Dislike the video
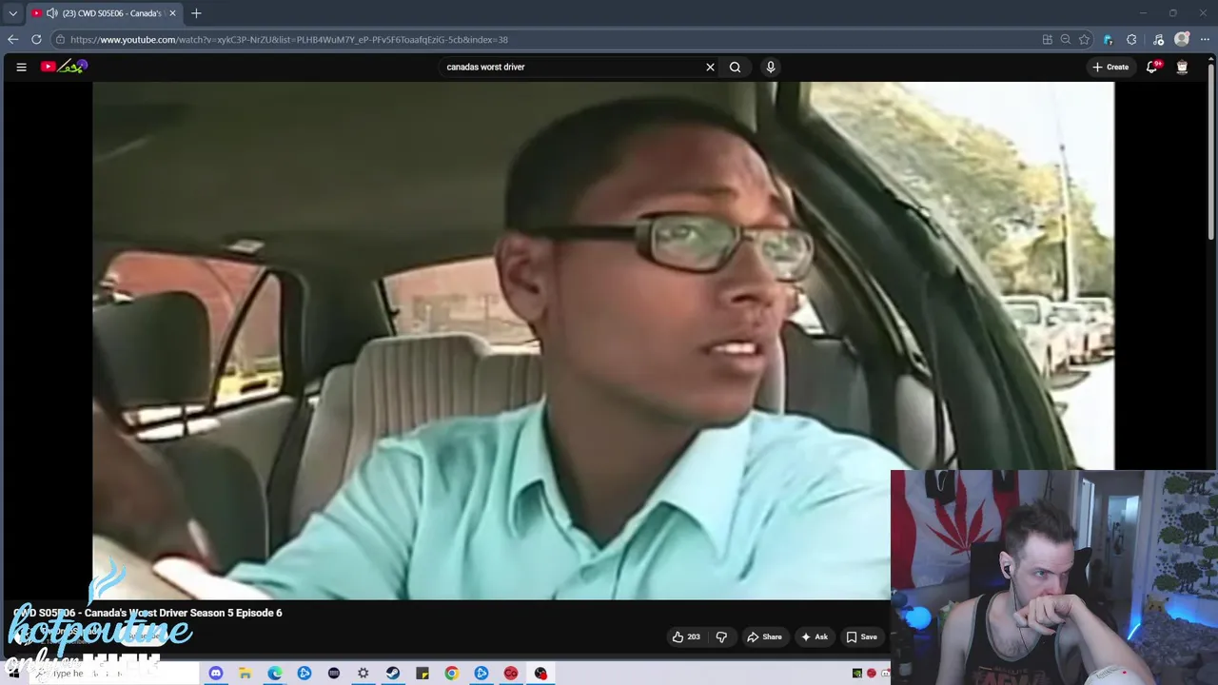Image resolution: width=1218 pixels, height=685 pixels. tap(721, 636)
